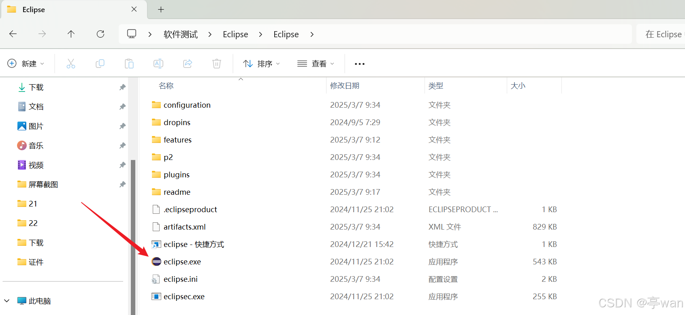Select the .eclipseproduct file icon
This screenshot has width=685, height=315.
pos(156,209)
